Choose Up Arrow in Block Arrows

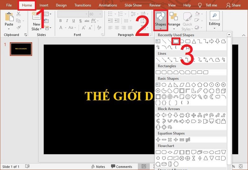click(170, 115)
